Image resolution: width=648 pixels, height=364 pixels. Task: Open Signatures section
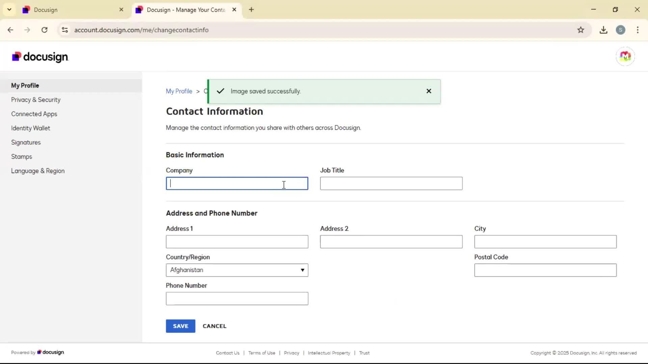(26, 142)
